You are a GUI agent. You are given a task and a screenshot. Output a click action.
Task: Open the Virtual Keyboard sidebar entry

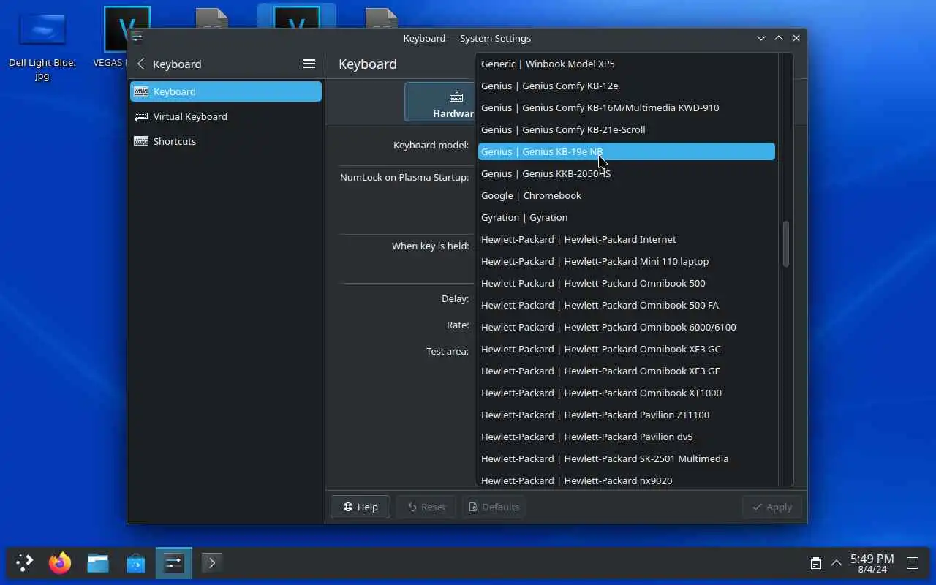[x=226, y=116]
